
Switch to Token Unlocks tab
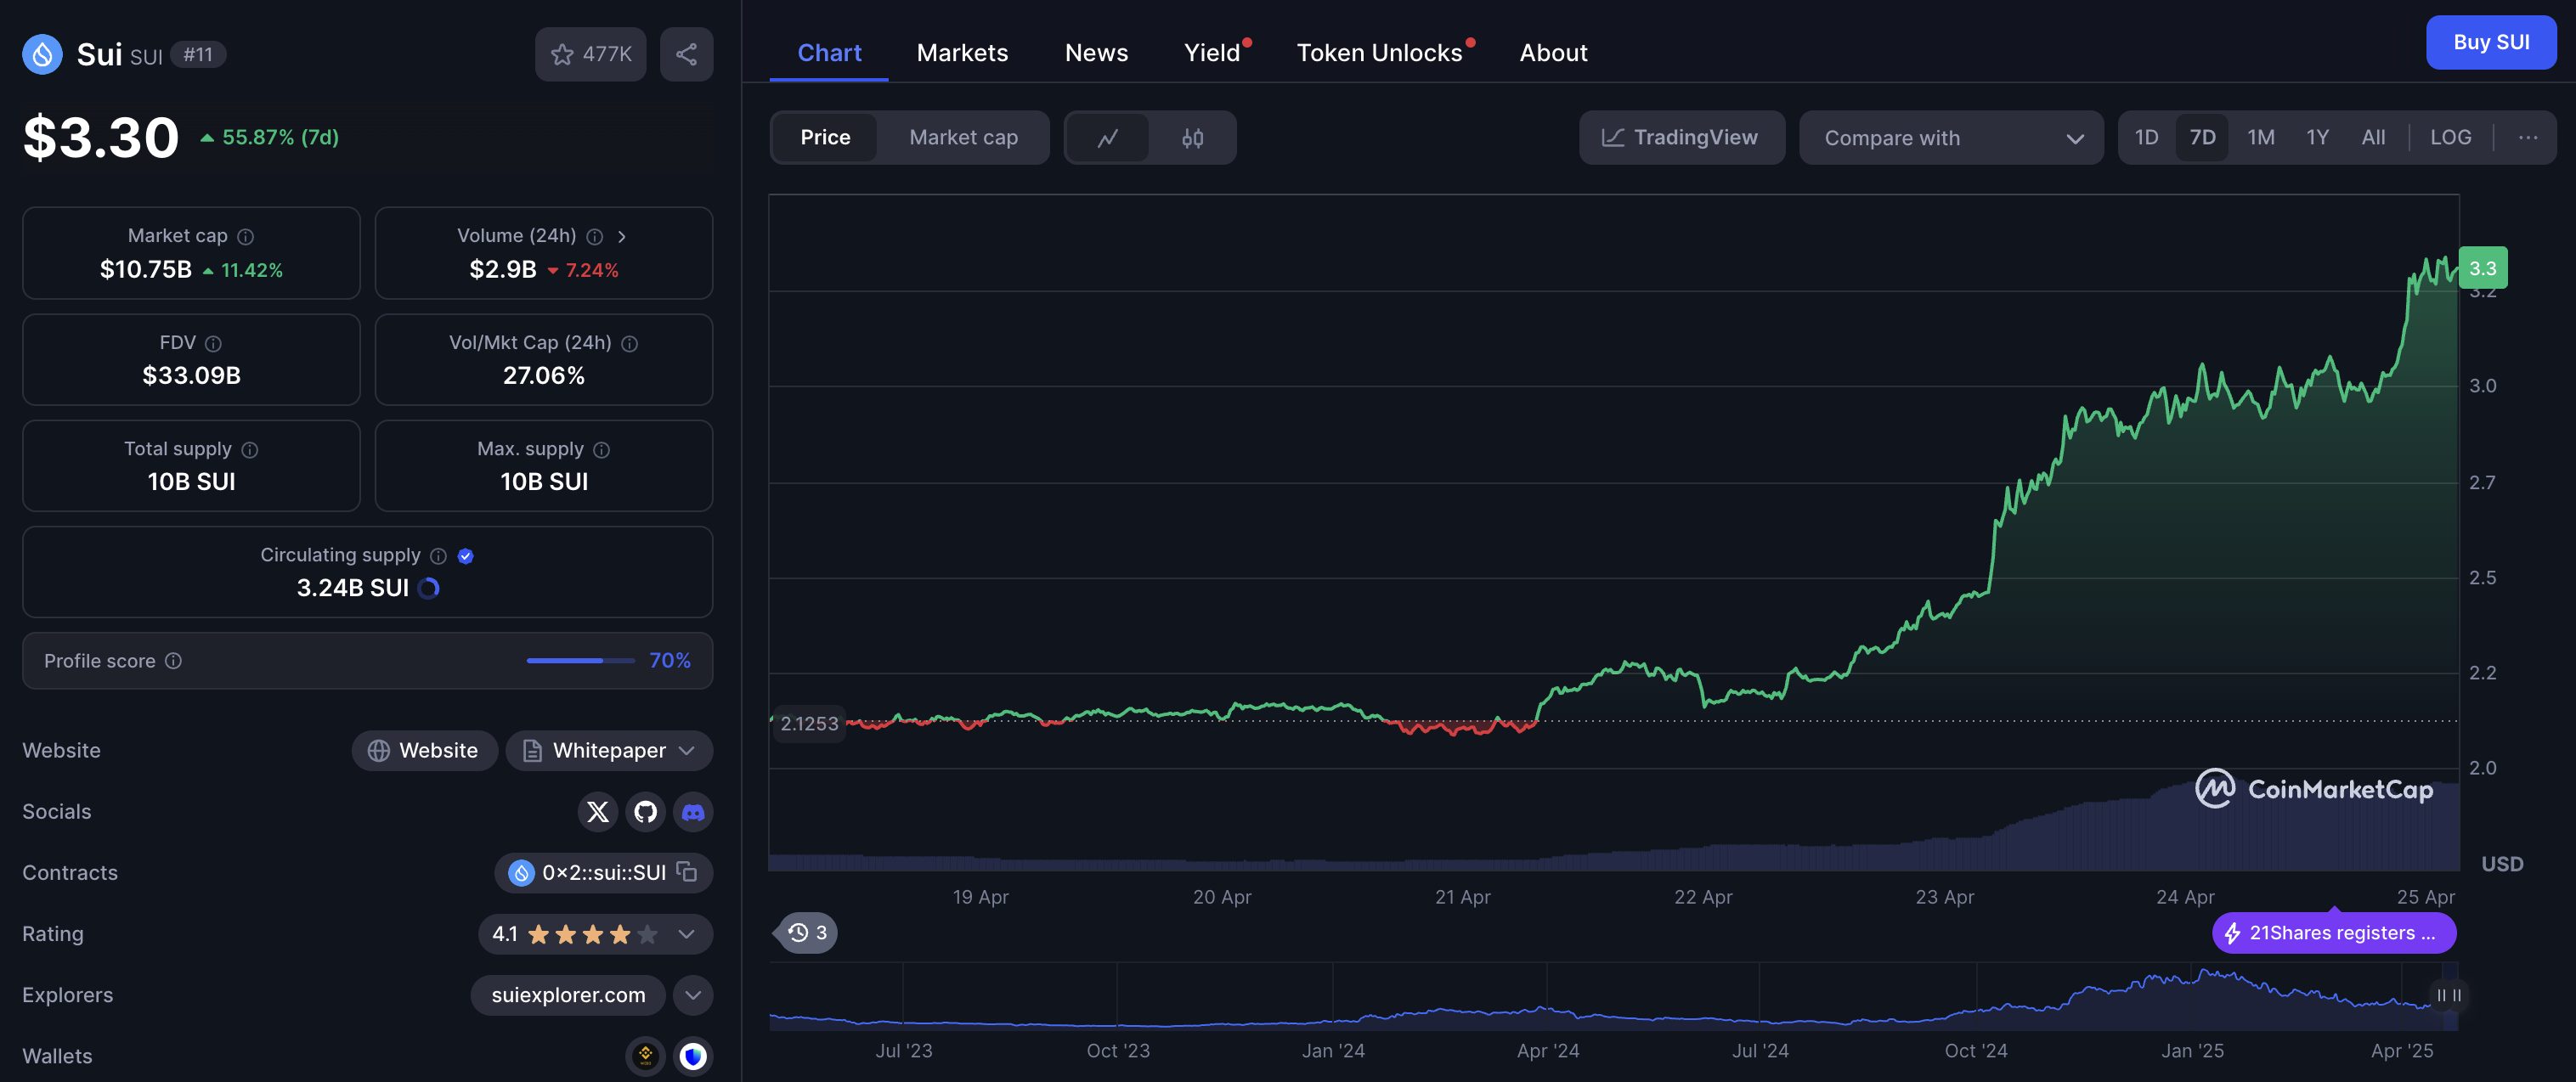(x=1379, y=53)
